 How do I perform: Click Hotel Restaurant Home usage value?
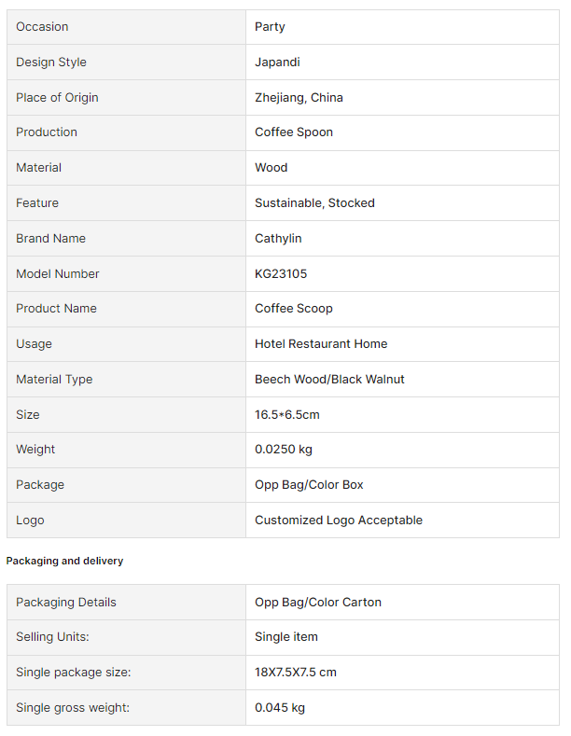pos(321,344)
